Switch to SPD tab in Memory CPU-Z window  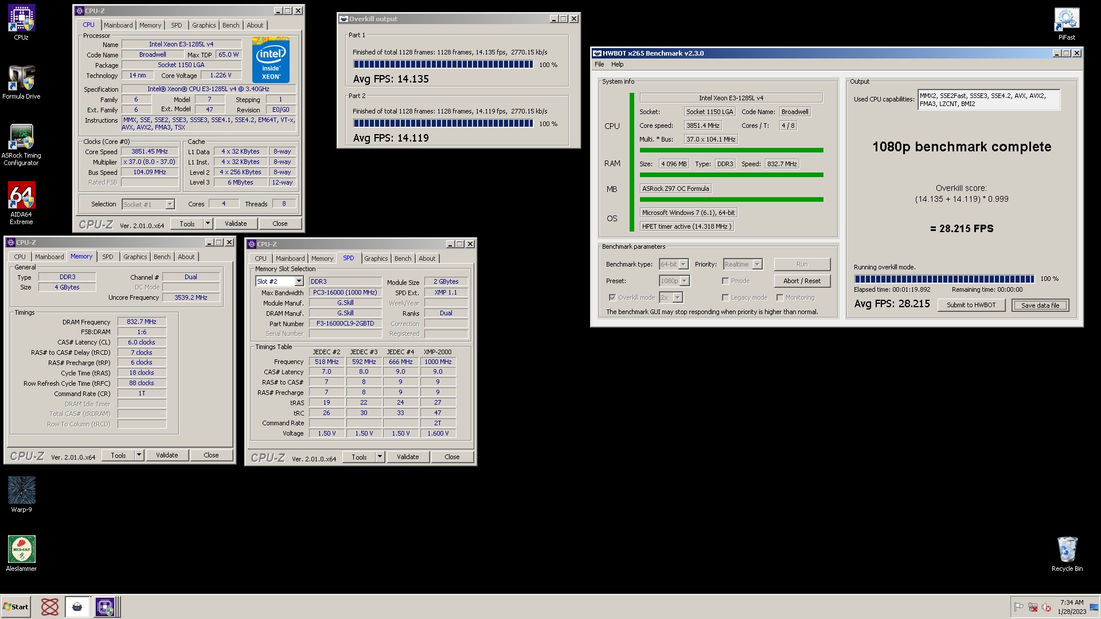pyautogui.click(x=108, y=257)
